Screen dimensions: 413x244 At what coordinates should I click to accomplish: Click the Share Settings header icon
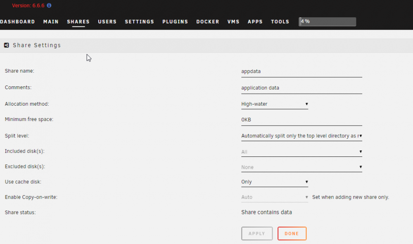pos(7,45)
